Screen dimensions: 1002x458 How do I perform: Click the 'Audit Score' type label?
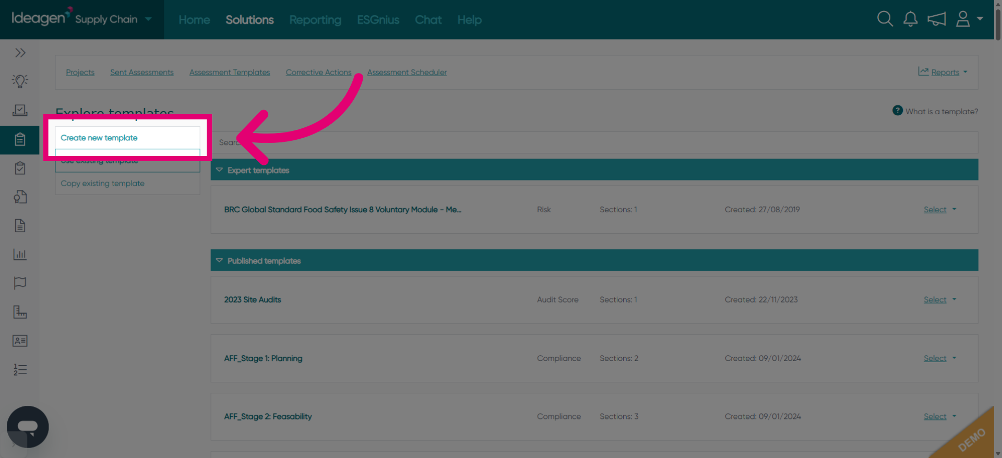(557, 300)
